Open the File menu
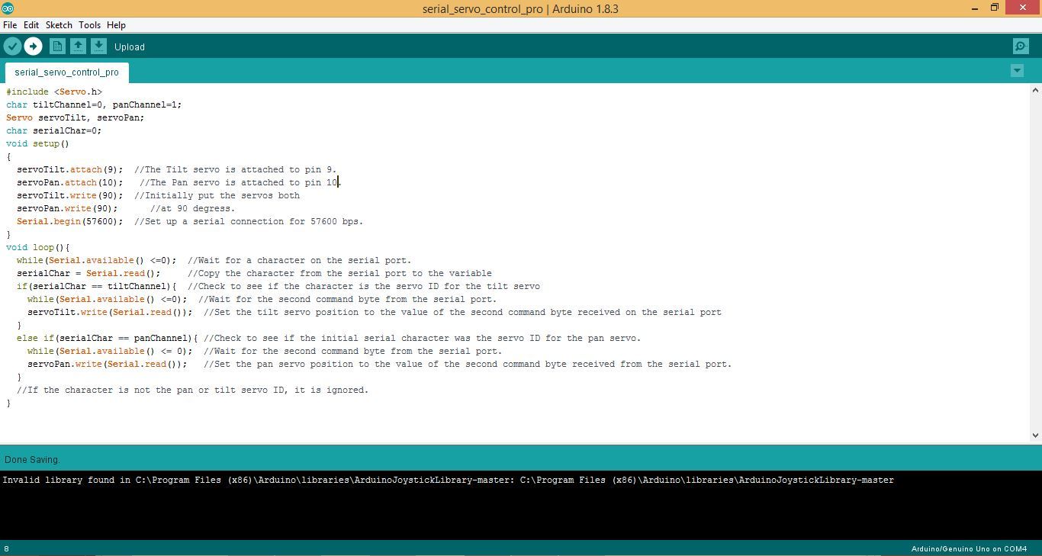1042x556 pixels. tap(10, 25)
